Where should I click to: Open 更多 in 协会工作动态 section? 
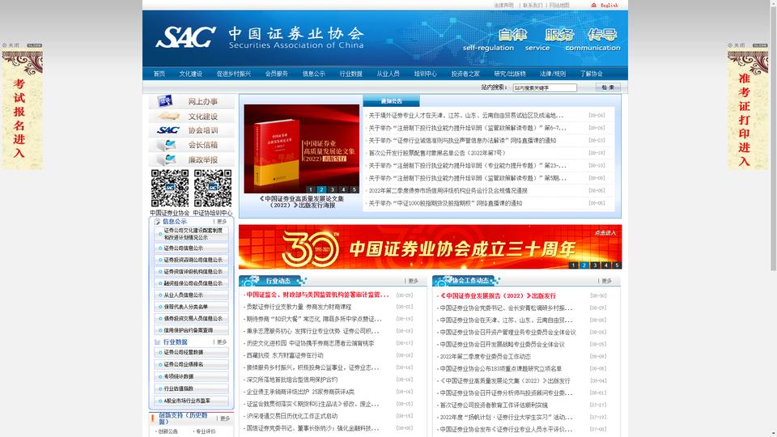pyautogui.click(x=606, y=281)
